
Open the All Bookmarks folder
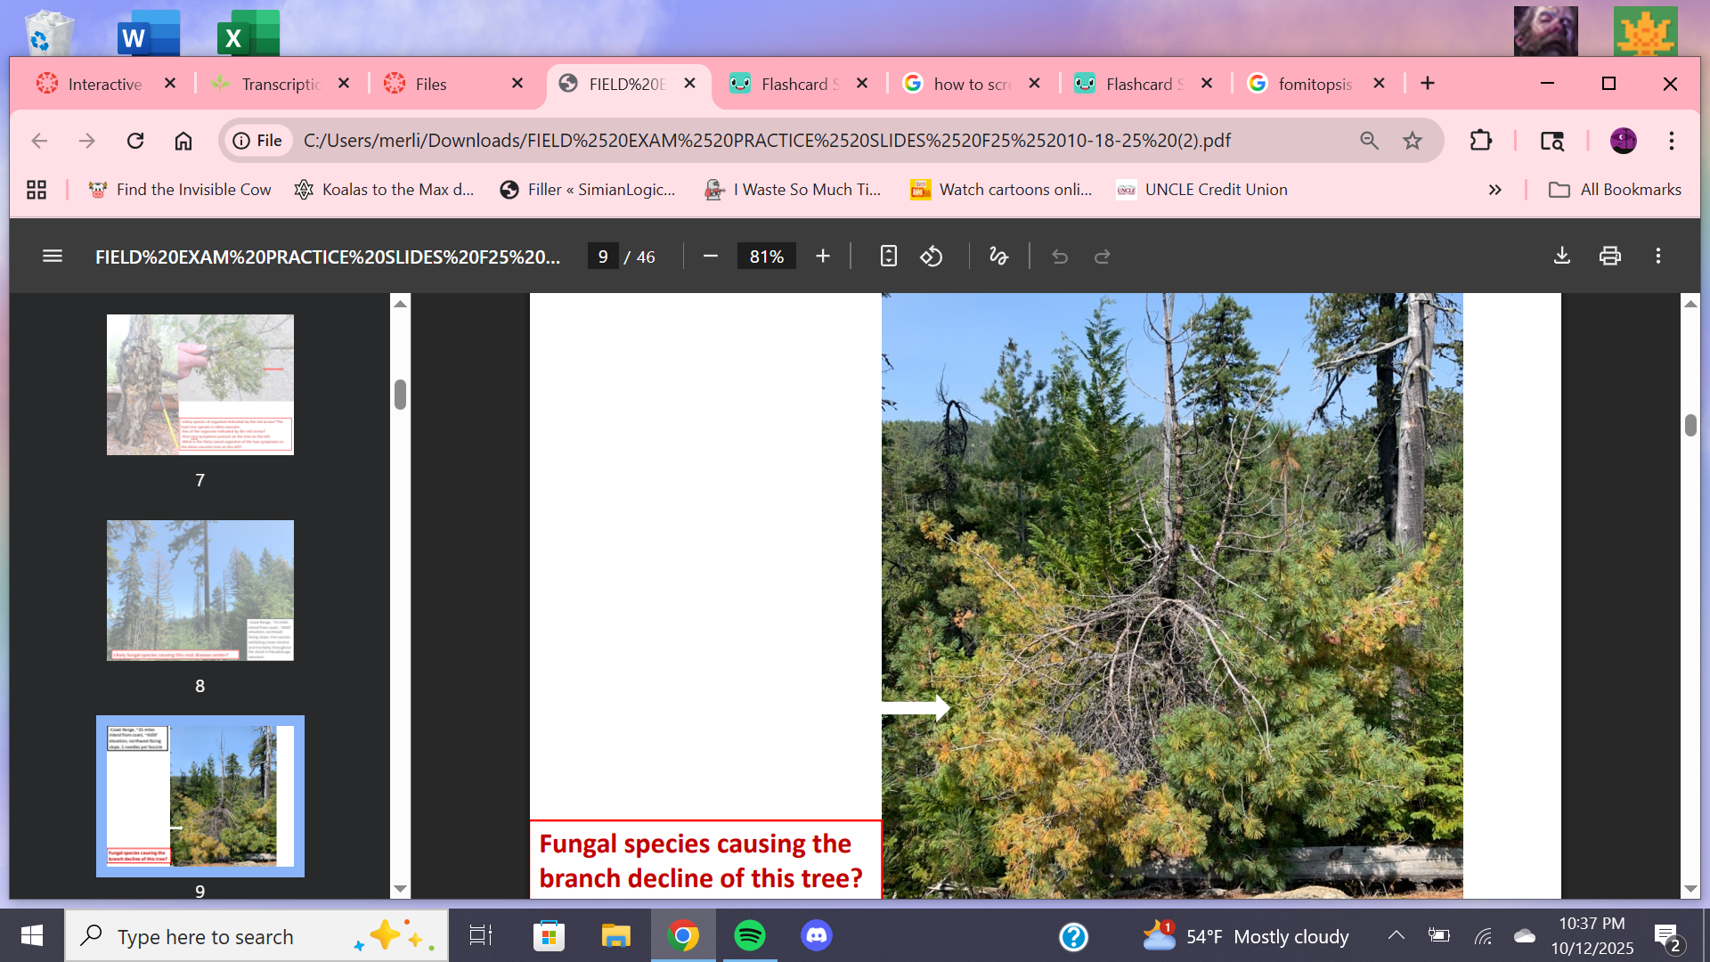(1615, 190)
